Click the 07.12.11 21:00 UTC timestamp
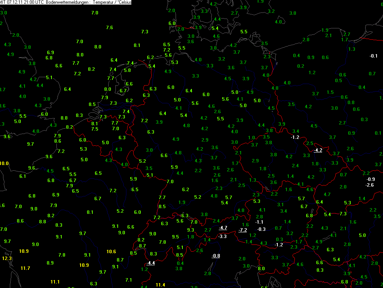 click(23, 2)
